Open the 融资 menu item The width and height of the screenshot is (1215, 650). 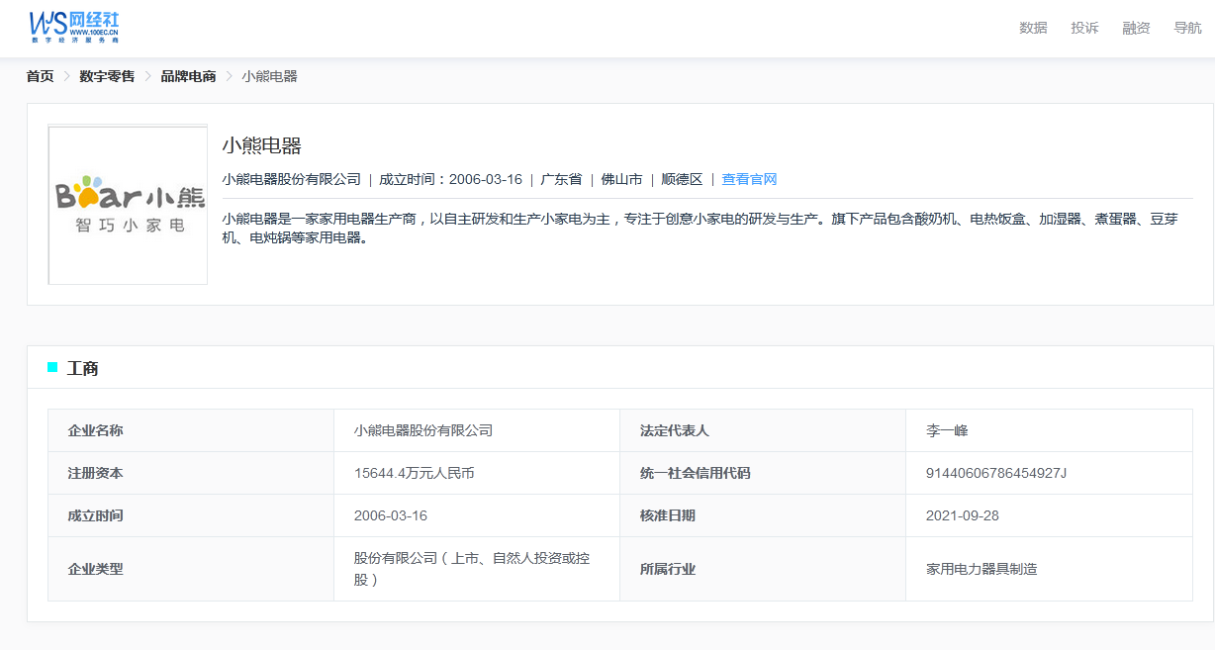point(1136,28)
